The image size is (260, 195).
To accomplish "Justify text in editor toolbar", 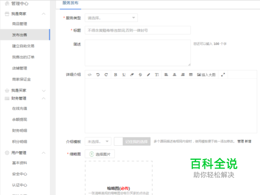I will click(x=191, y=75).
